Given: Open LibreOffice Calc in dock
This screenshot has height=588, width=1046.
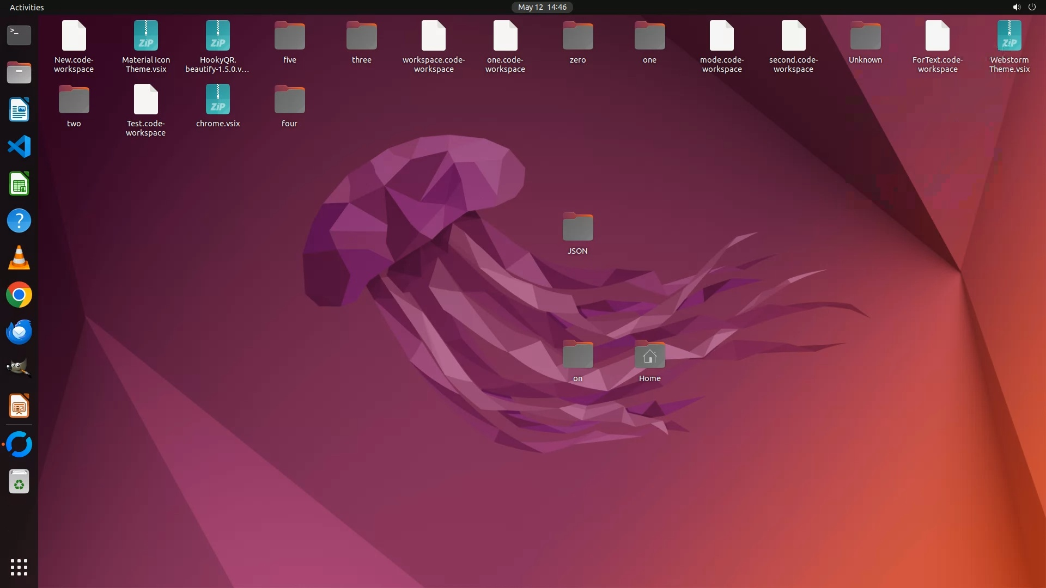Looking at the screenshot, I should coord(19,184).
